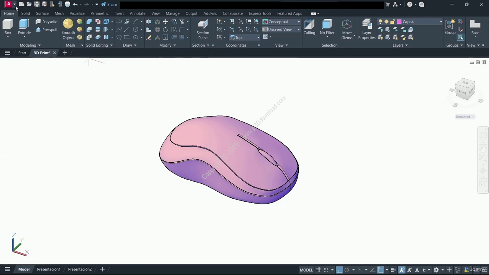Switch to the Visualize ribbon tab

pos(77,13)
